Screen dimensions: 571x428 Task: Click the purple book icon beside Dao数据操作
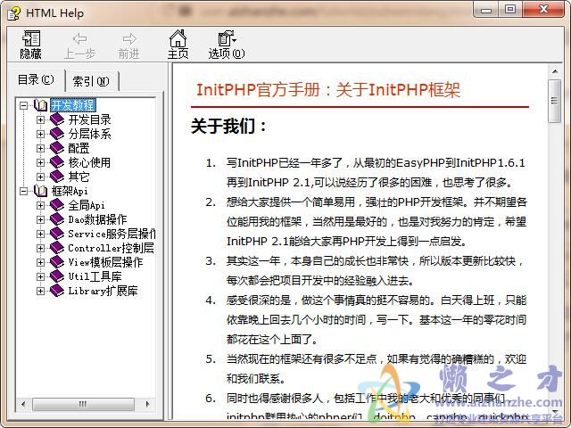click(x=57, y=219)
